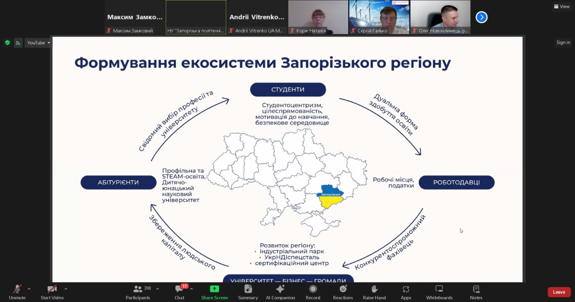Raise Hand in the meeting

point(375,292)
